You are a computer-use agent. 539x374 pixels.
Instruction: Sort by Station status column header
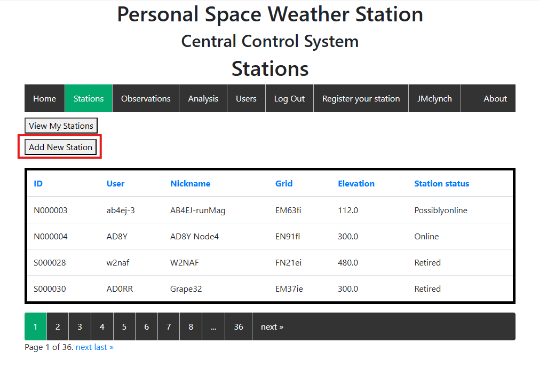pos(441,183)
